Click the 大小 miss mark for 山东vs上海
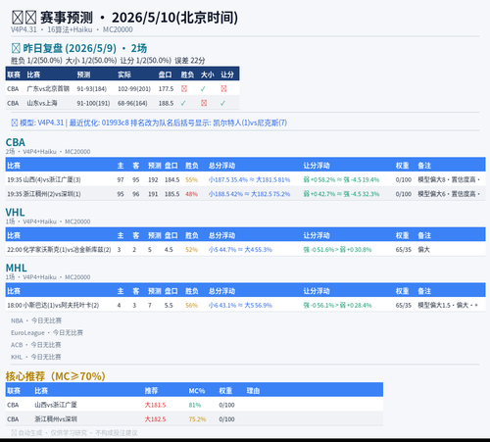This screenshot has height=442, width=490. point(204,103)
